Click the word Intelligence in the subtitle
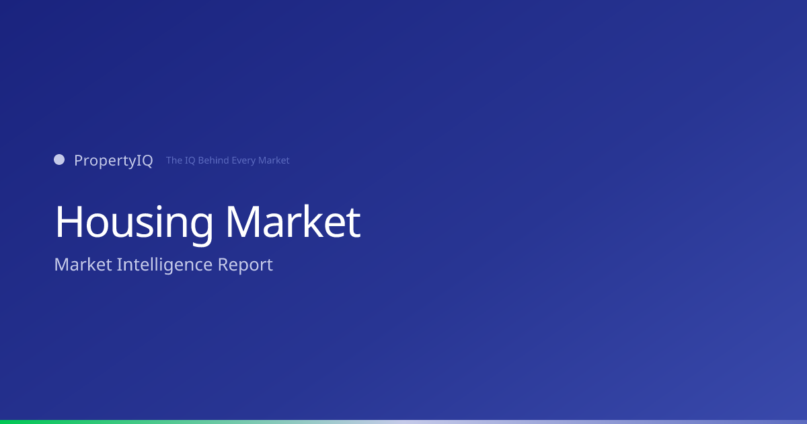This screenshot has height=424, width=807. (165, 265)
